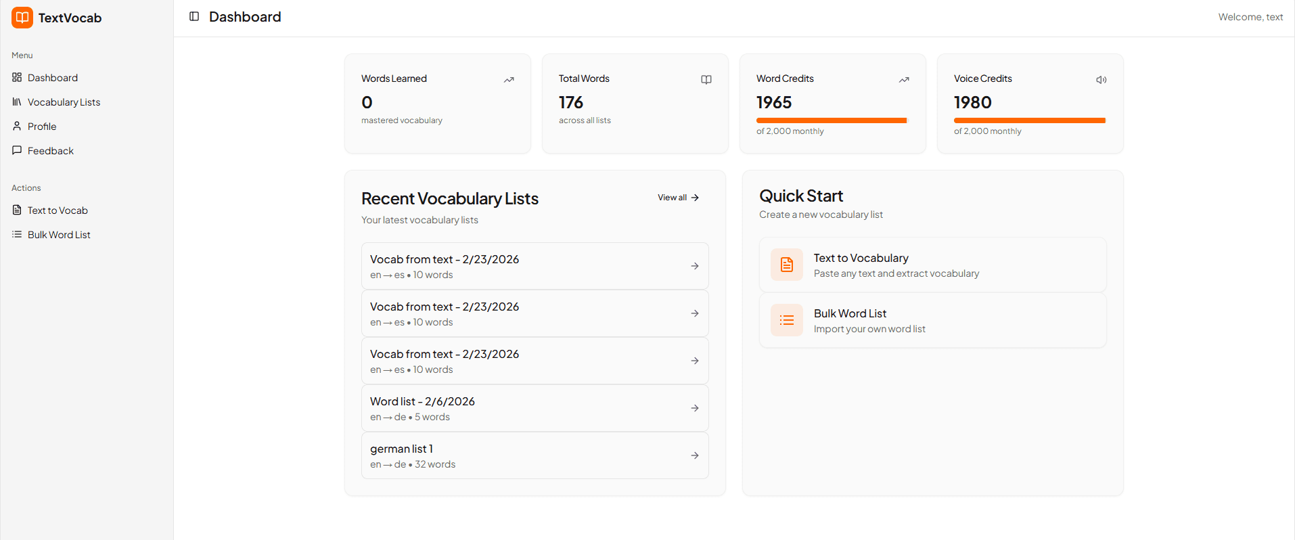The image size is (1295, 540).
Task: Click the TextVocab book logo icon
Action: click(x=22, y=18)
